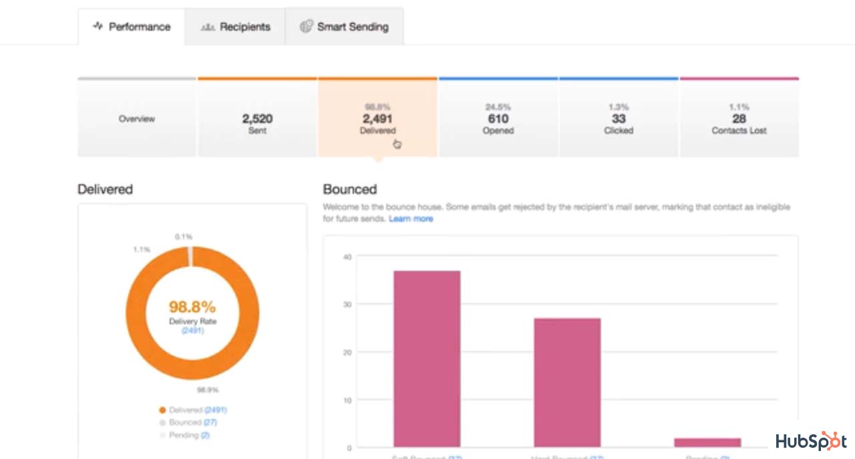
Task: Click the HubSpot logo
Action: click(x=811, y=441)
